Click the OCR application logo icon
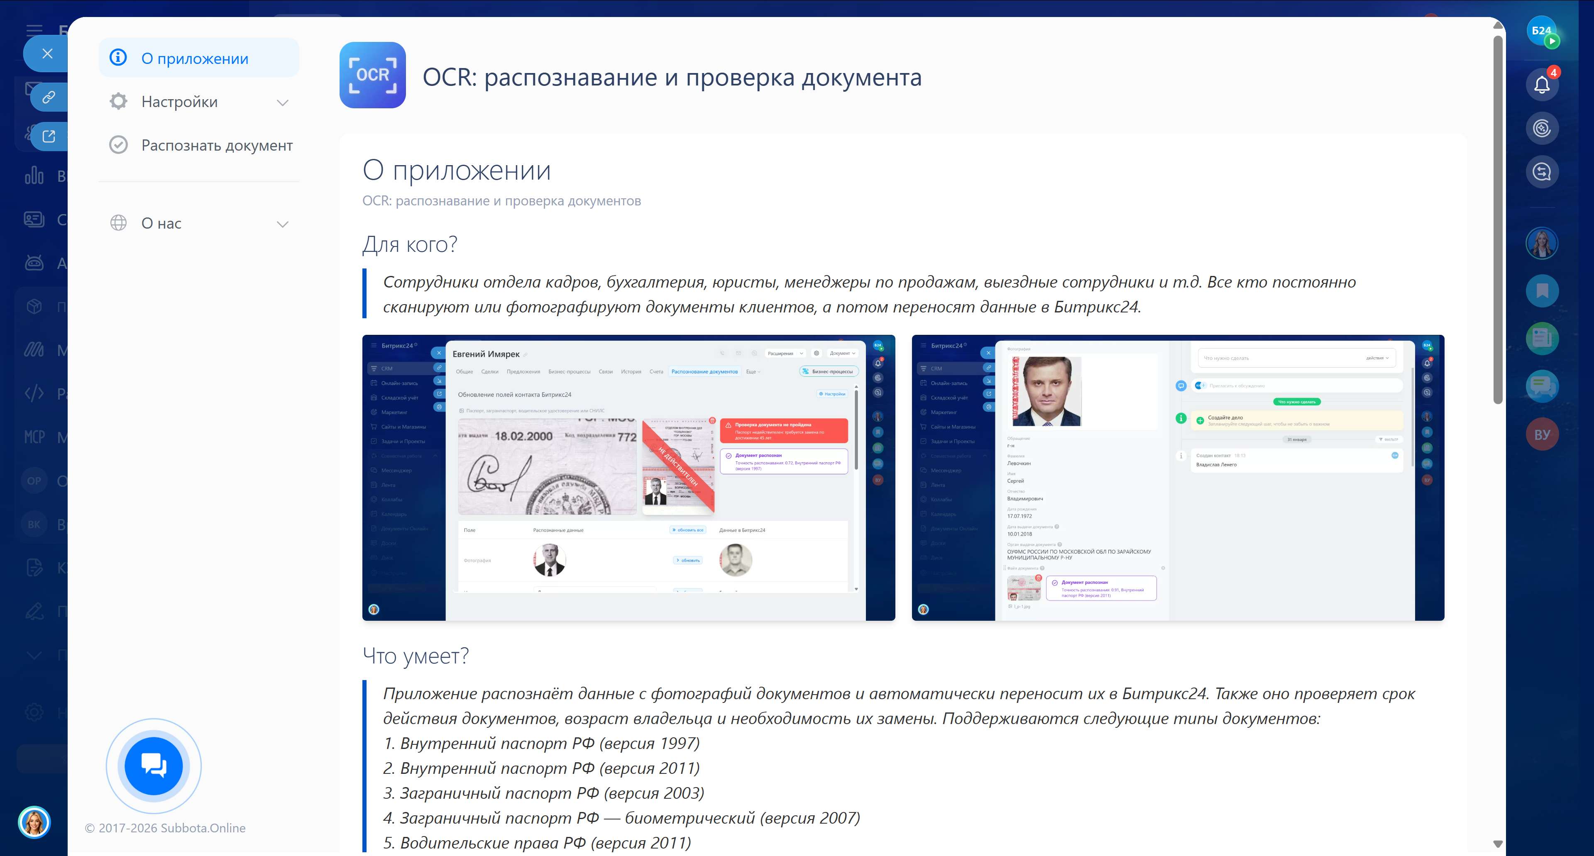The image size is (1594, 856). pos(372,75)
